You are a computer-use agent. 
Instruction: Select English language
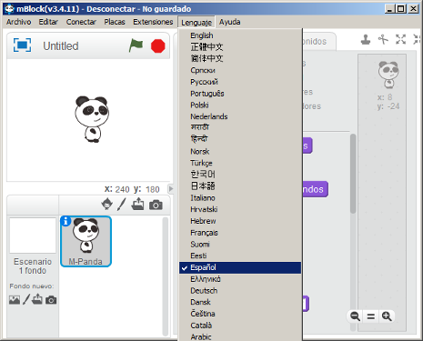240,35
